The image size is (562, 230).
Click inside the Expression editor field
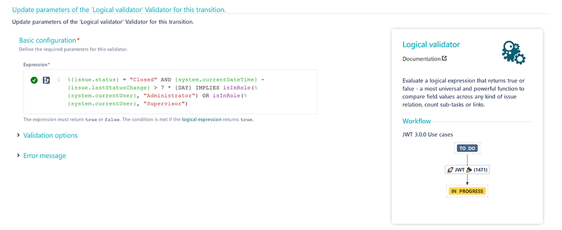tap(170, 91)
